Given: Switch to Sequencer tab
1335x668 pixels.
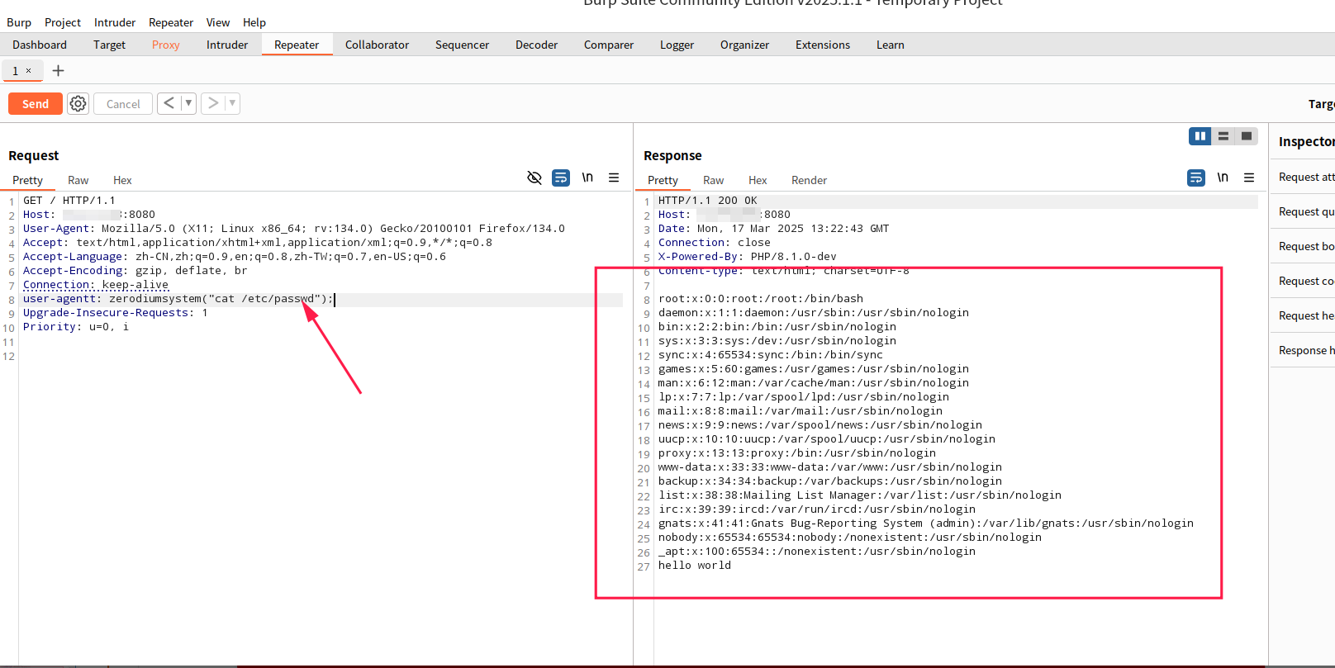Looking at the screenshot, I should click(x=462, y=45).
